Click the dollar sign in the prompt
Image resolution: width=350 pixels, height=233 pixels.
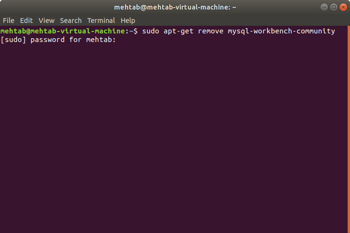coord(136,31)
